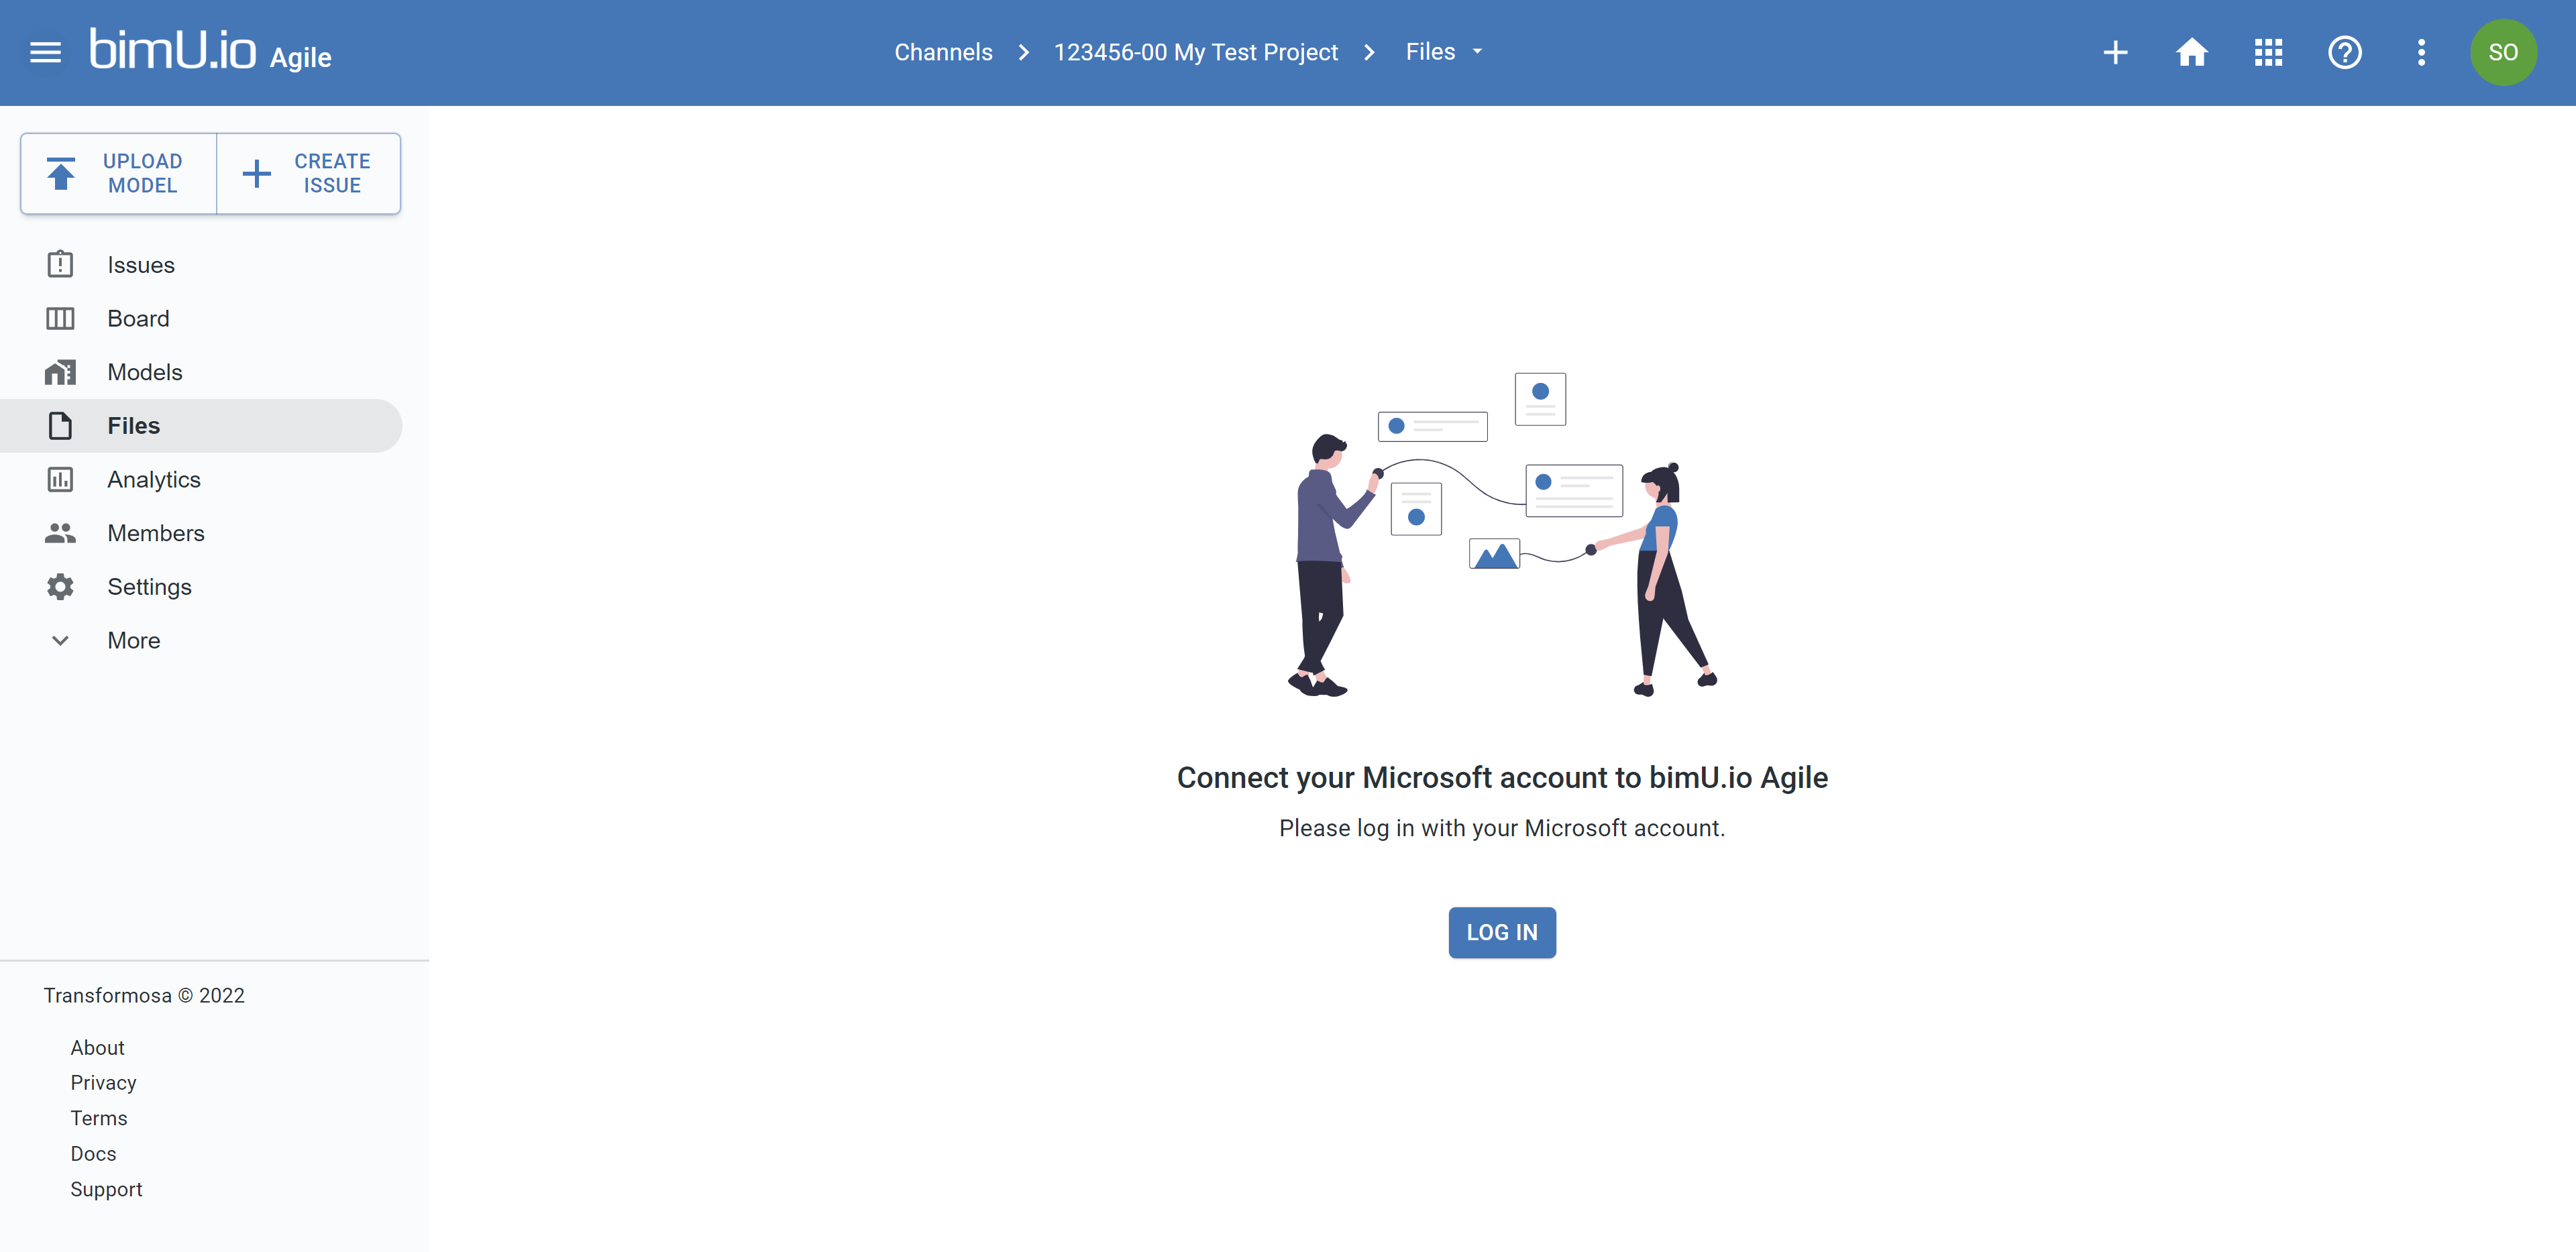
Task: Expand the More chevron in the sidebar
Action: coord(60,640)
